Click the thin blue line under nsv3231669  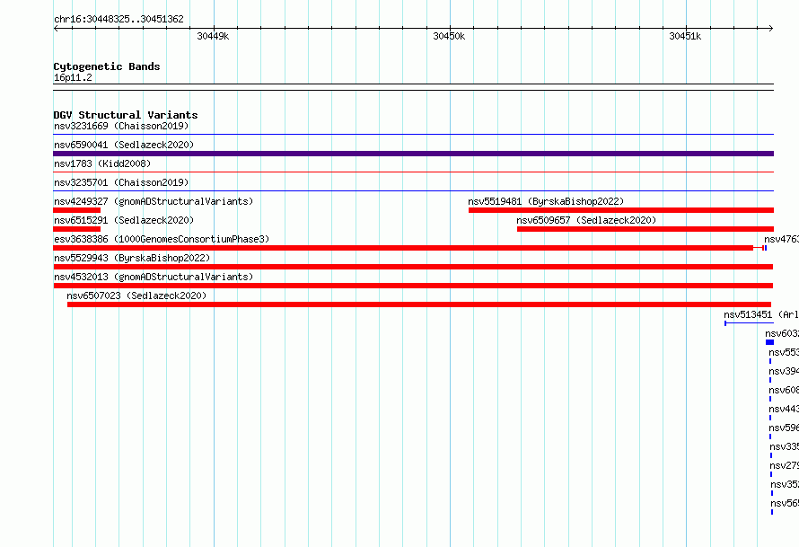[413, 135]
